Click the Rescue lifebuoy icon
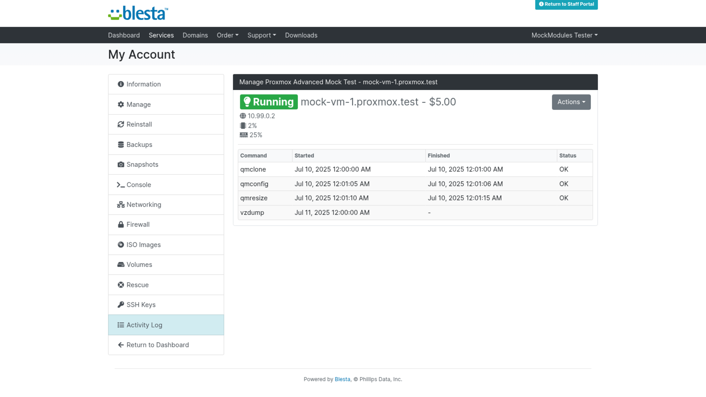 pyautogui.click(x=121, y=285)
